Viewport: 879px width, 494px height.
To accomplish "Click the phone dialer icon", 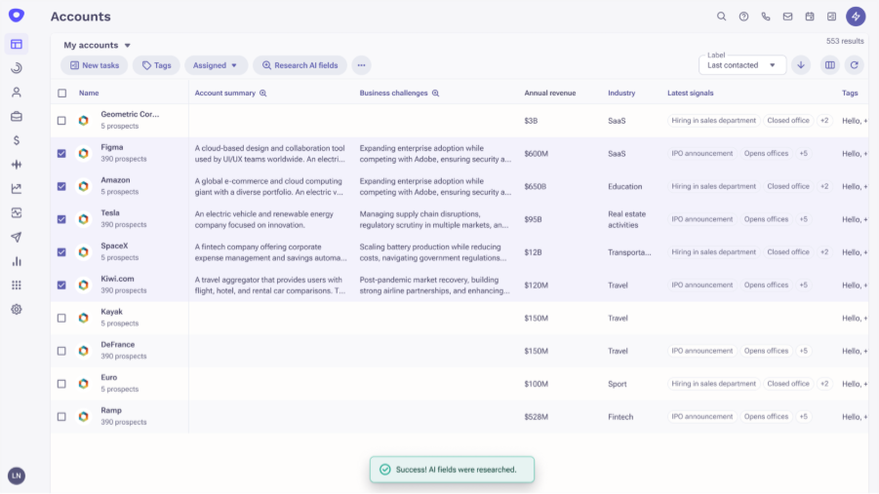I will (x=765, y=17).
